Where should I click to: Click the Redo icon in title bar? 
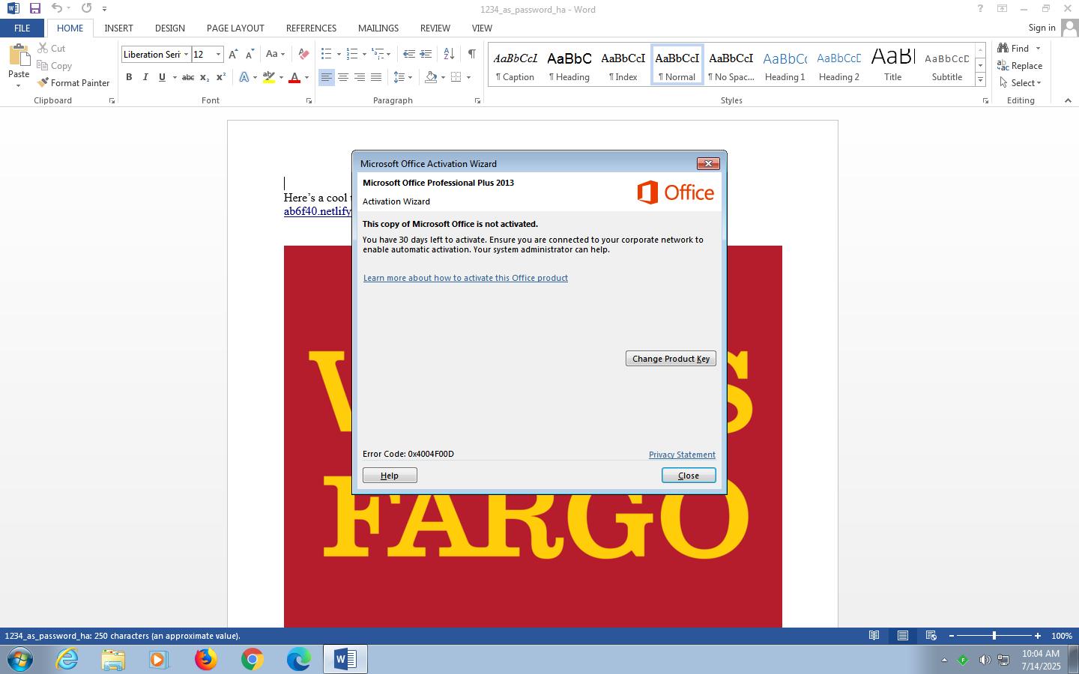tap(86, 8)
